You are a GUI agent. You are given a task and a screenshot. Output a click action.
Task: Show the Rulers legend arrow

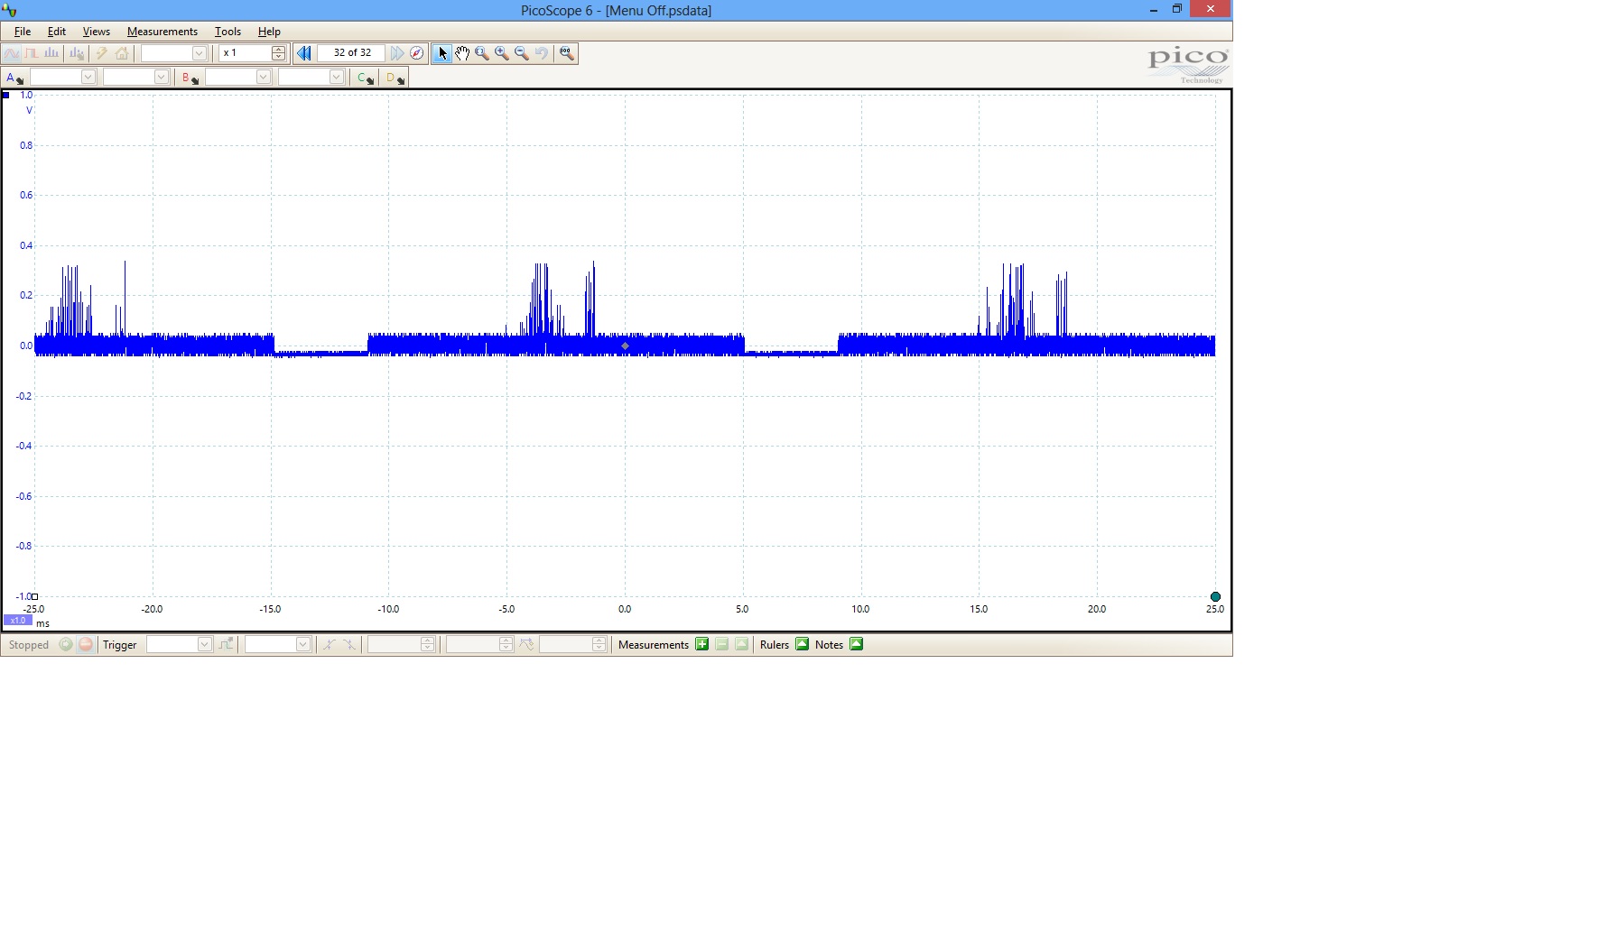click(x=803, y=644)
